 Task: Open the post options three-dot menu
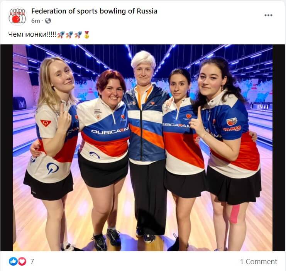pos(268,15)
